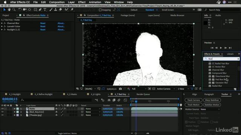
Task: Hide the Matte layer with eye icon
Action: coord(2,109)
